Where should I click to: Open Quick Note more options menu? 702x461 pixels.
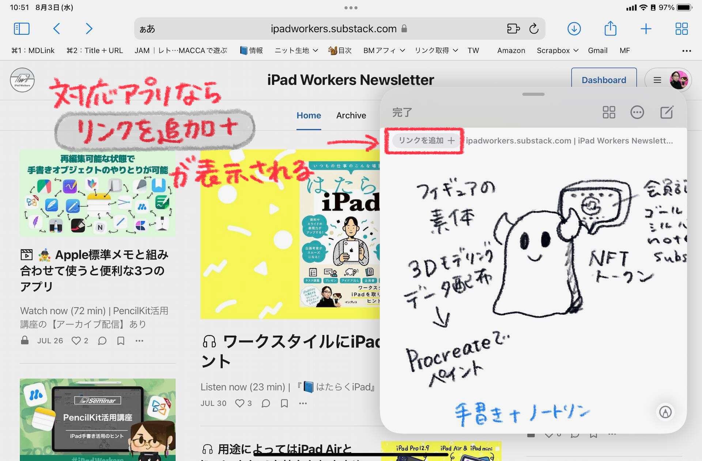pyautogui.click(x=637, y=112)
